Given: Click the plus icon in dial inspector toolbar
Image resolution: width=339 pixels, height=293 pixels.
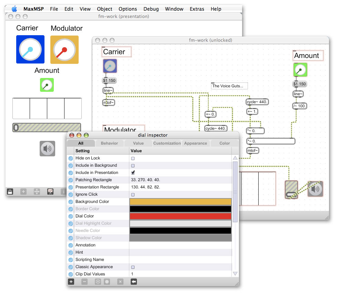Looking at the screenshot, I should 71,282.
